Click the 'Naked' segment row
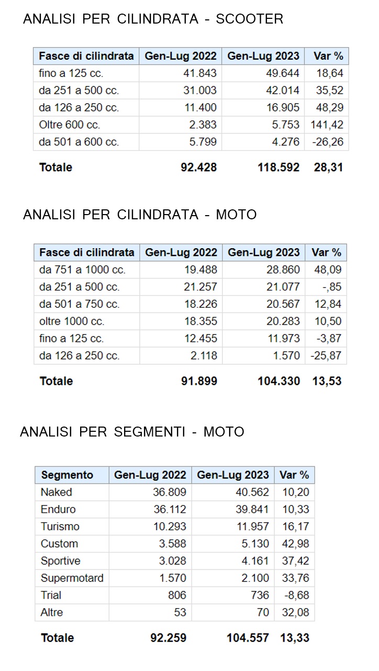 point(57,492)
